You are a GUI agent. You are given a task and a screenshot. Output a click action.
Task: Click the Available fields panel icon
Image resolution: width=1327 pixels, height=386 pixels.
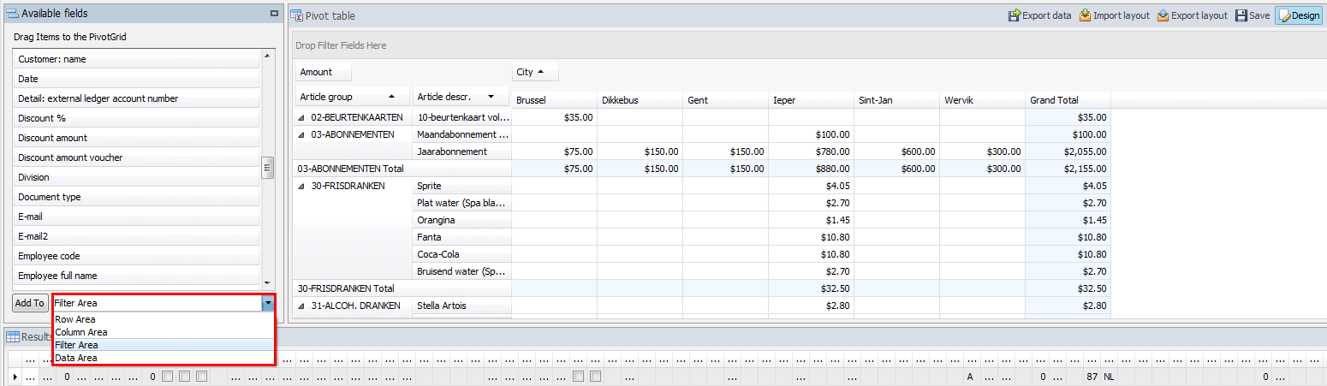[12, 14]
